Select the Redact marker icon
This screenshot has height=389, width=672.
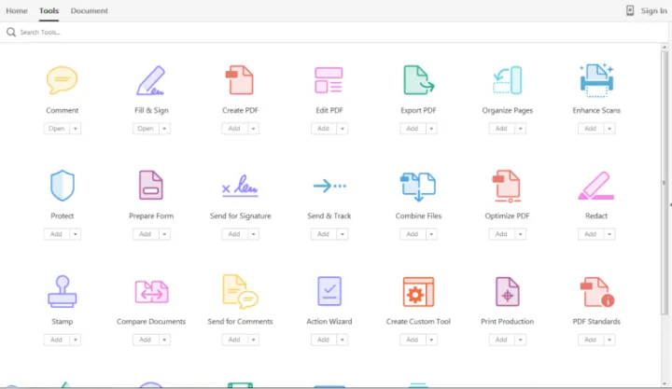[x=595, y=186]
